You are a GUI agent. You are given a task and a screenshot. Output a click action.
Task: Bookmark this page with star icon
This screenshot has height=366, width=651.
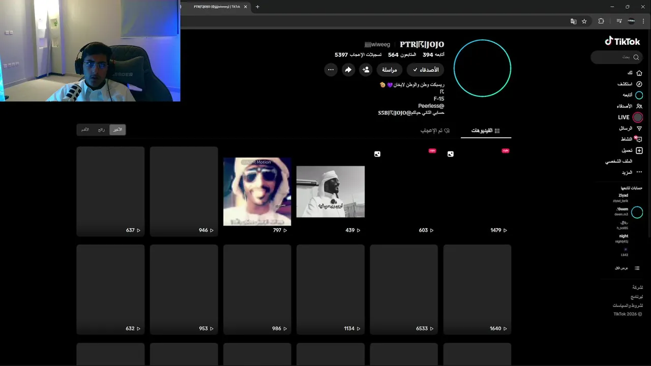click(x=584, y=21)
